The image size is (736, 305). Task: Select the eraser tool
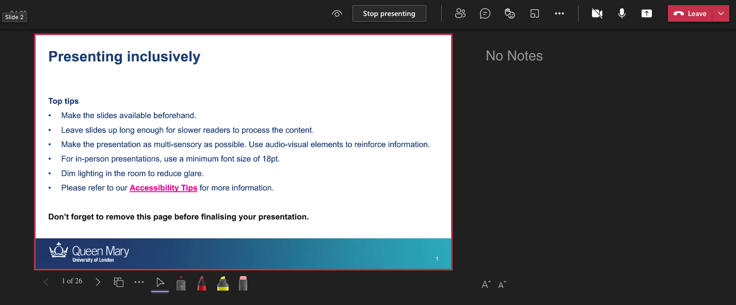tap(243, 282)
